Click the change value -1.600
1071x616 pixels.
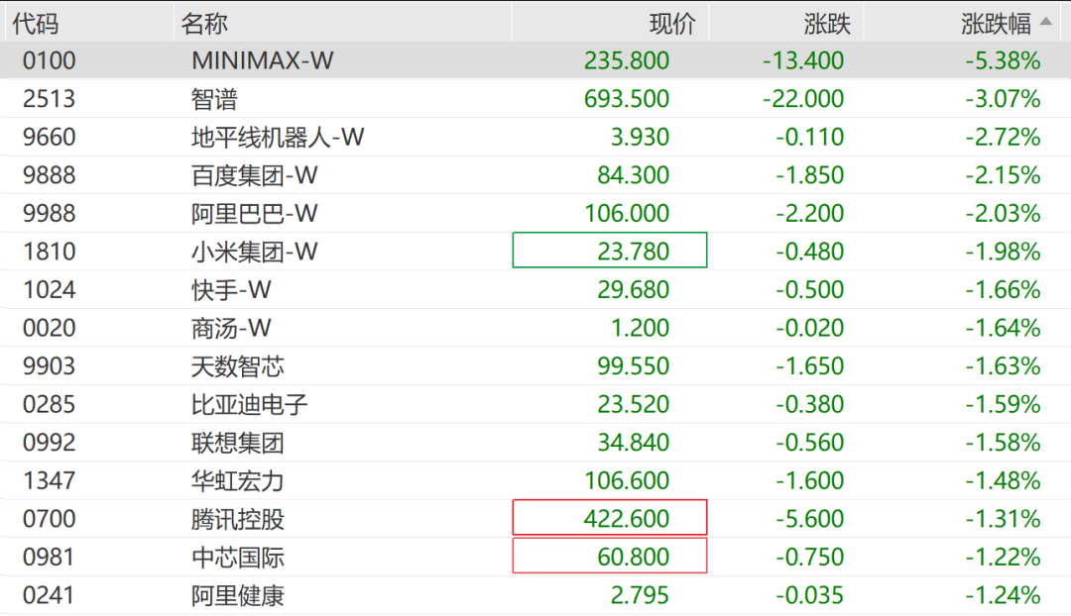[810, 481]
